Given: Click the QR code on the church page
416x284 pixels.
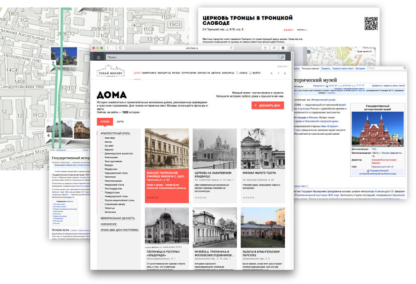Looking at the screenshot, I should (x=370, y=23).
